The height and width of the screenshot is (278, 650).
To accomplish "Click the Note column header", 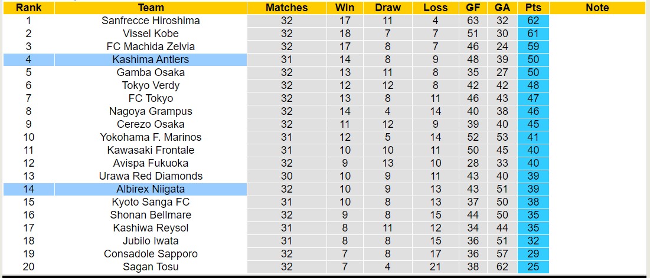I will tap(597, 8).
